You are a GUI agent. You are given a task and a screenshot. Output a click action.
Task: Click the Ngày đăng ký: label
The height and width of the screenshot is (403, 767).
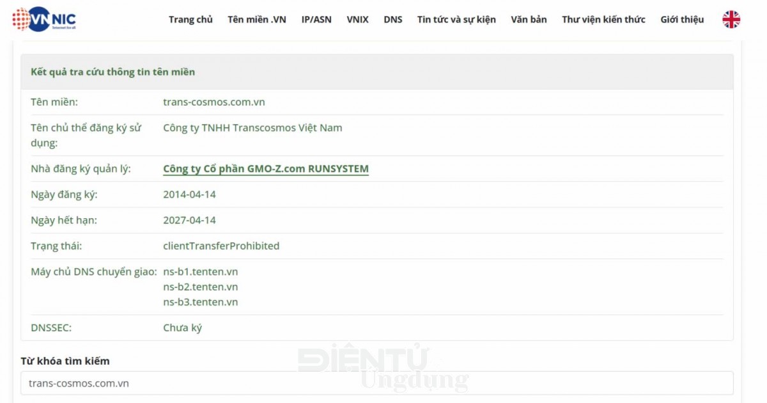coord(64,194)
